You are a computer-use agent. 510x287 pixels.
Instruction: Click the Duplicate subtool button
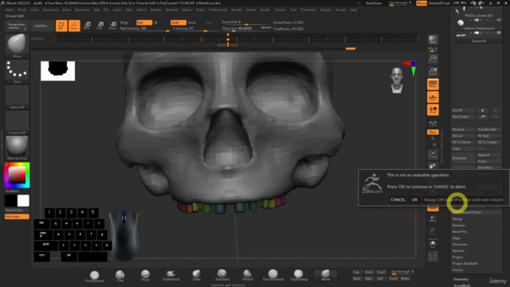(x=463, y=158)
